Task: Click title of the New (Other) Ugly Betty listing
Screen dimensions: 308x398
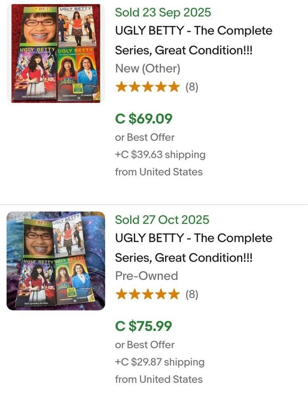Action: 193,41
